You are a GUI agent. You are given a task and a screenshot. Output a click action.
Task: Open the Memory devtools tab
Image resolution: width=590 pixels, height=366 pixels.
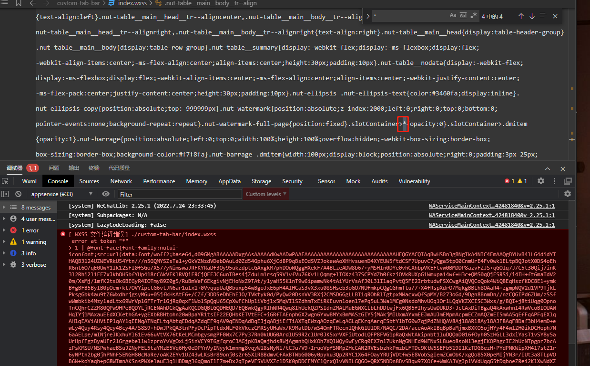click(197, 181)
